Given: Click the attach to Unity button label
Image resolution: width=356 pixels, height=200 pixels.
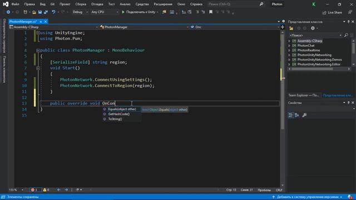Looking at the screenshot, I should [141, 12].
